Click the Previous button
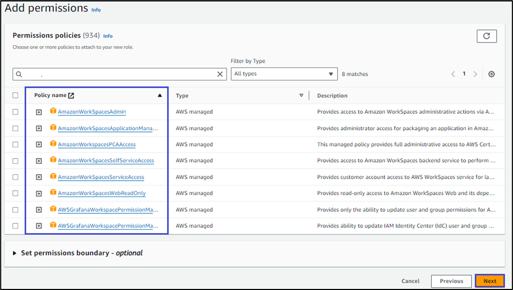513x290 pixels. 451,281
